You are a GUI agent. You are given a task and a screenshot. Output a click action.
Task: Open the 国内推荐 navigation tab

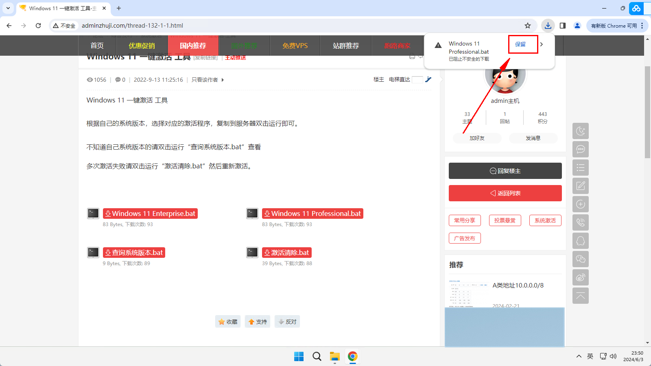pos(193,46)
